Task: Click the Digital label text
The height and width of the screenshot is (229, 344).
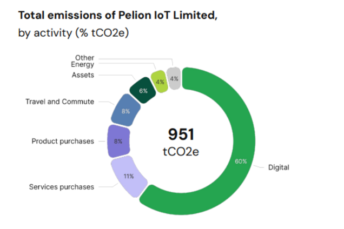Action: (279, 167)
